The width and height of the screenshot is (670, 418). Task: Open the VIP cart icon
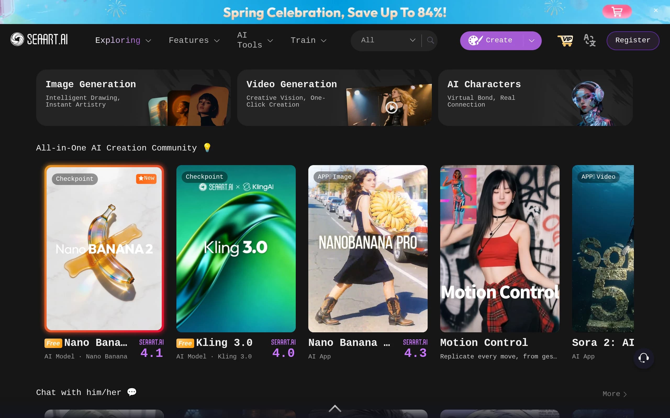tap(565, 41)
